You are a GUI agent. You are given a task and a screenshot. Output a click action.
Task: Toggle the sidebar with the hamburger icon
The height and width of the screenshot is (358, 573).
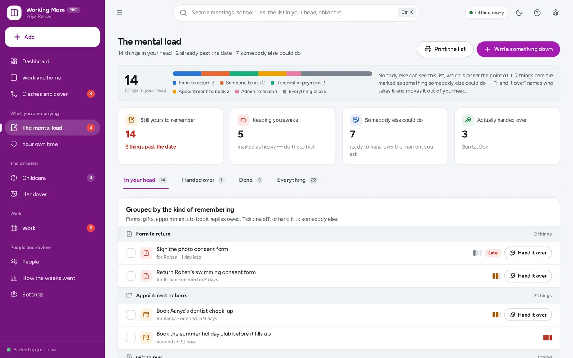(120, 13)
